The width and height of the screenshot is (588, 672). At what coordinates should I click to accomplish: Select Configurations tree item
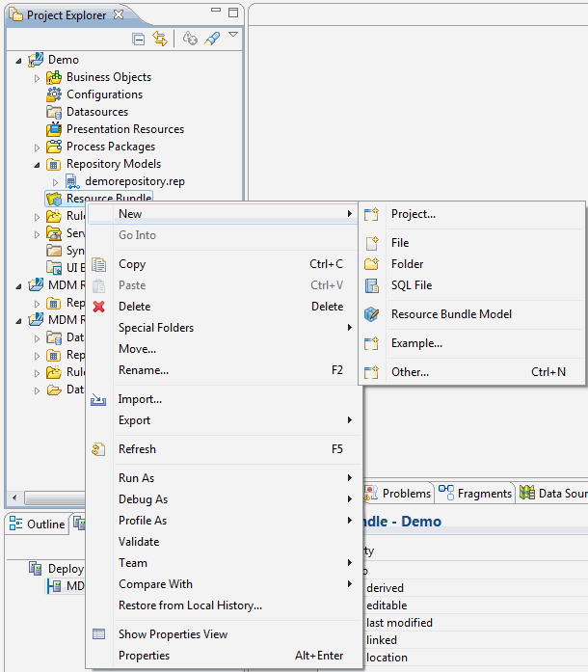click(104, 94)
